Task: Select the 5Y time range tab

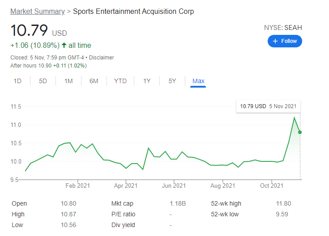Action: point(172,81)
